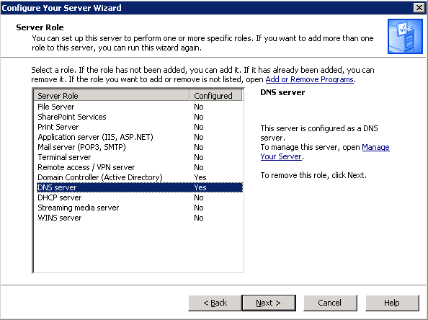Select Application server (IIS, ASP.NET) row

139,137
